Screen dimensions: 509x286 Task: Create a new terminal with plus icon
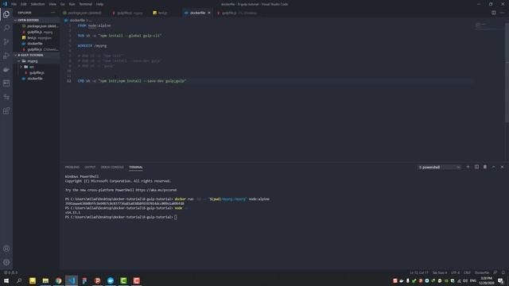coord(468,167)
